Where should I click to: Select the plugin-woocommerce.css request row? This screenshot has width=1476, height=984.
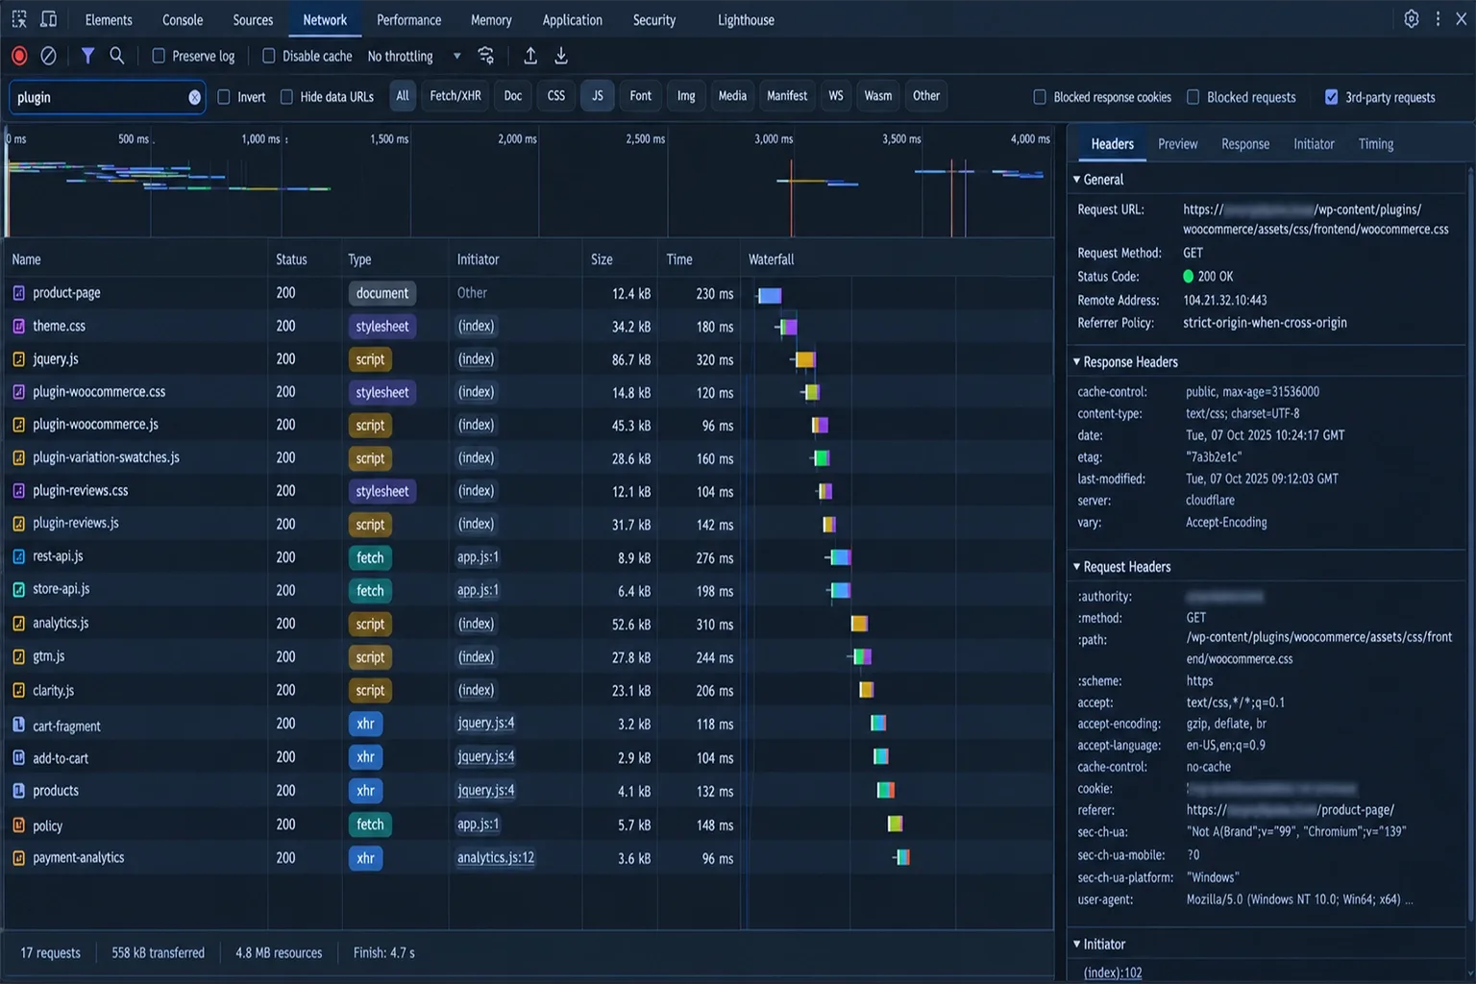click(528, 392)
